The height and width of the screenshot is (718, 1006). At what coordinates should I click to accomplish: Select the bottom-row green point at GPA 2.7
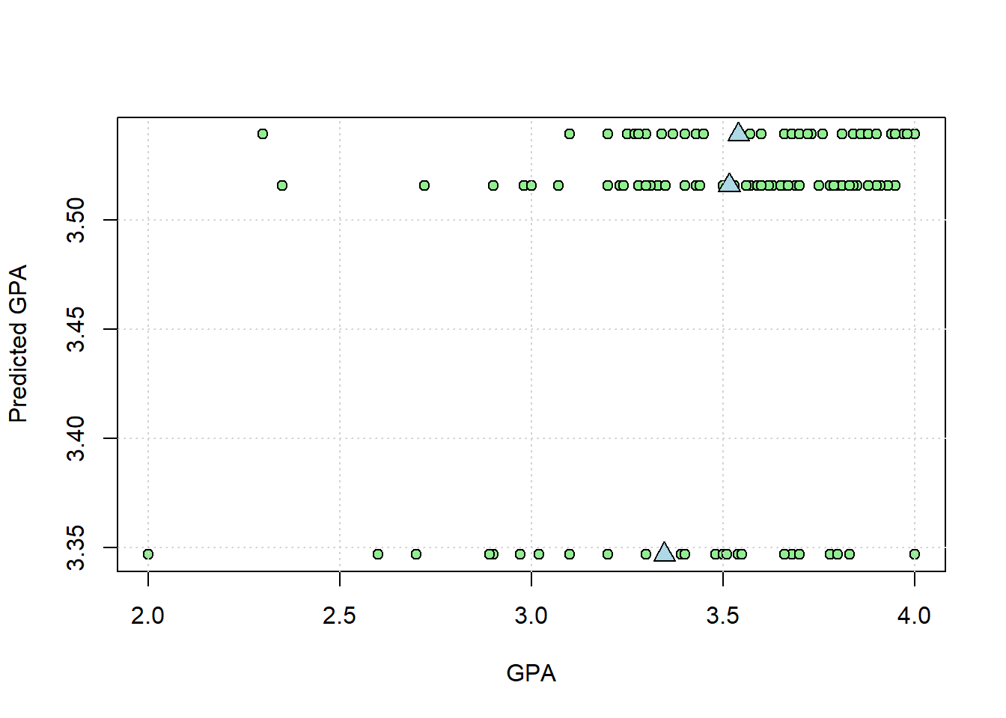416,554
